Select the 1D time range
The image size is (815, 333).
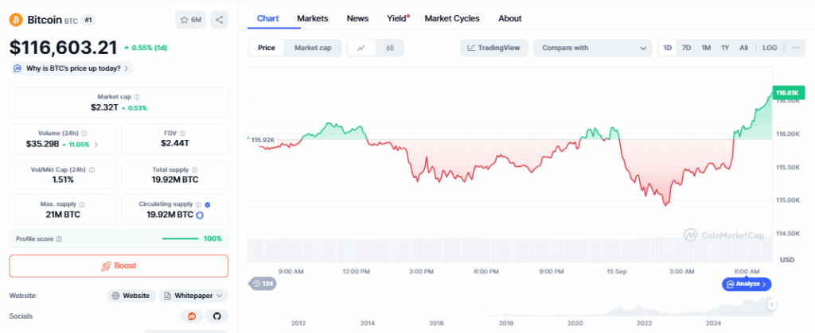point(668,48)
